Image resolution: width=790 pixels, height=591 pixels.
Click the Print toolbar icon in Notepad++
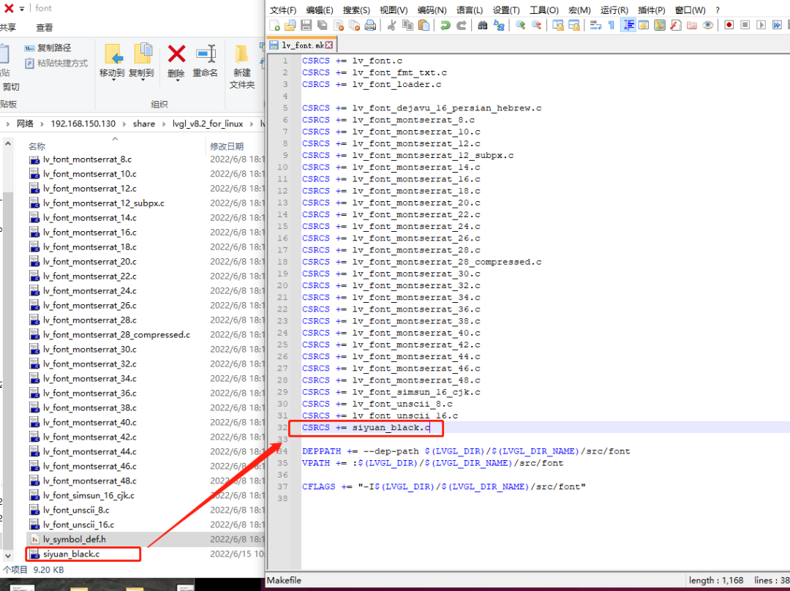(370, 25)
